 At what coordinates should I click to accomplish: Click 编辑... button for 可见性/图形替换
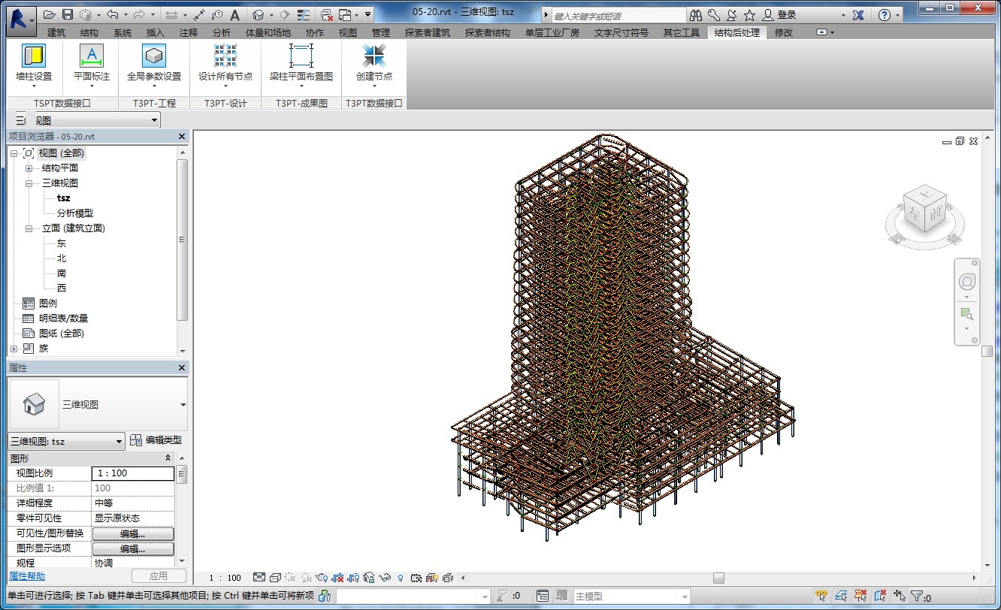pos(133,533)
